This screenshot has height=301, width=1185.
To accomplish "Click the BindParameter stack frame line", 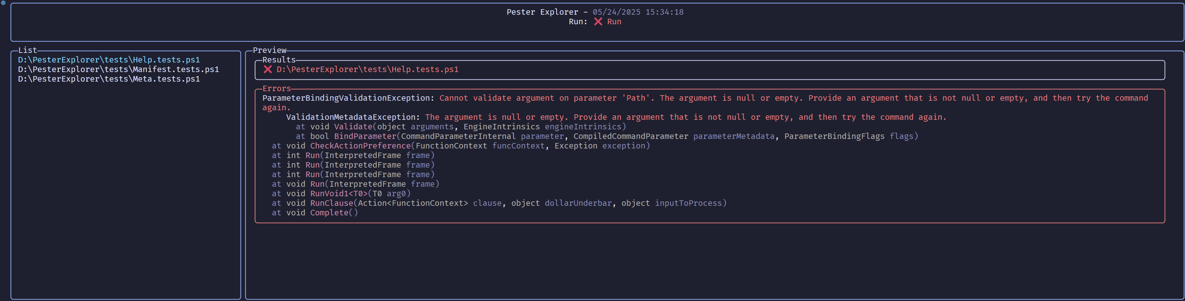I will 607,136.
